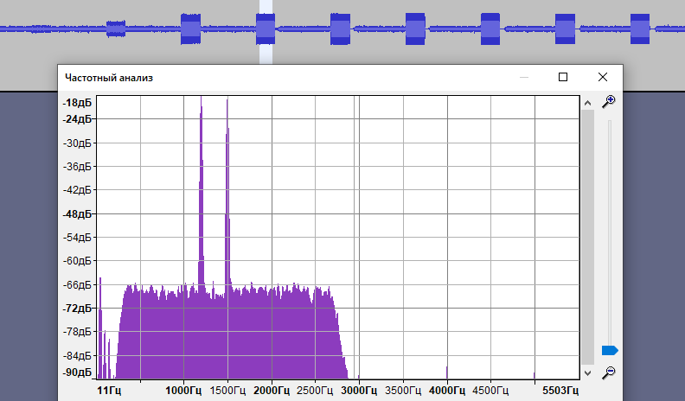Click the zoom out magnifier icon

pyautogui.click(x=609, y=372)
